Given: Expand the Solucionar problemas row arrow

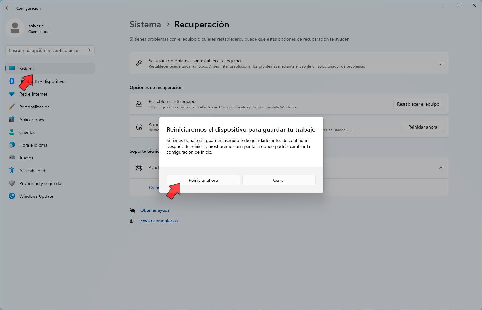Looking at the screenshot, I should pyautogui.click(x=441, y=63).
